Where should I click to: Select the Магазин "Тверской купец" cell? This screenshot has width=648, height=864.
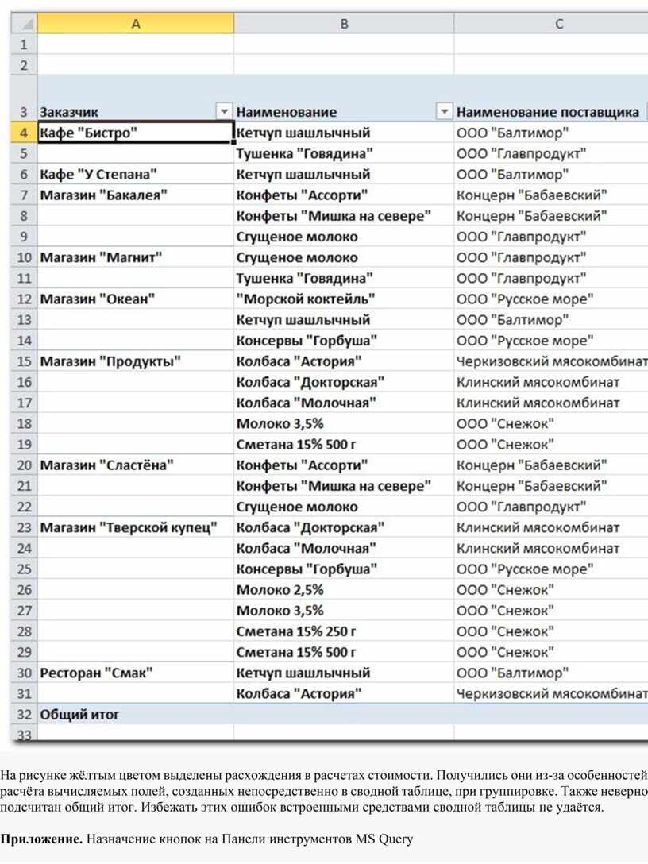coord(136,527)
